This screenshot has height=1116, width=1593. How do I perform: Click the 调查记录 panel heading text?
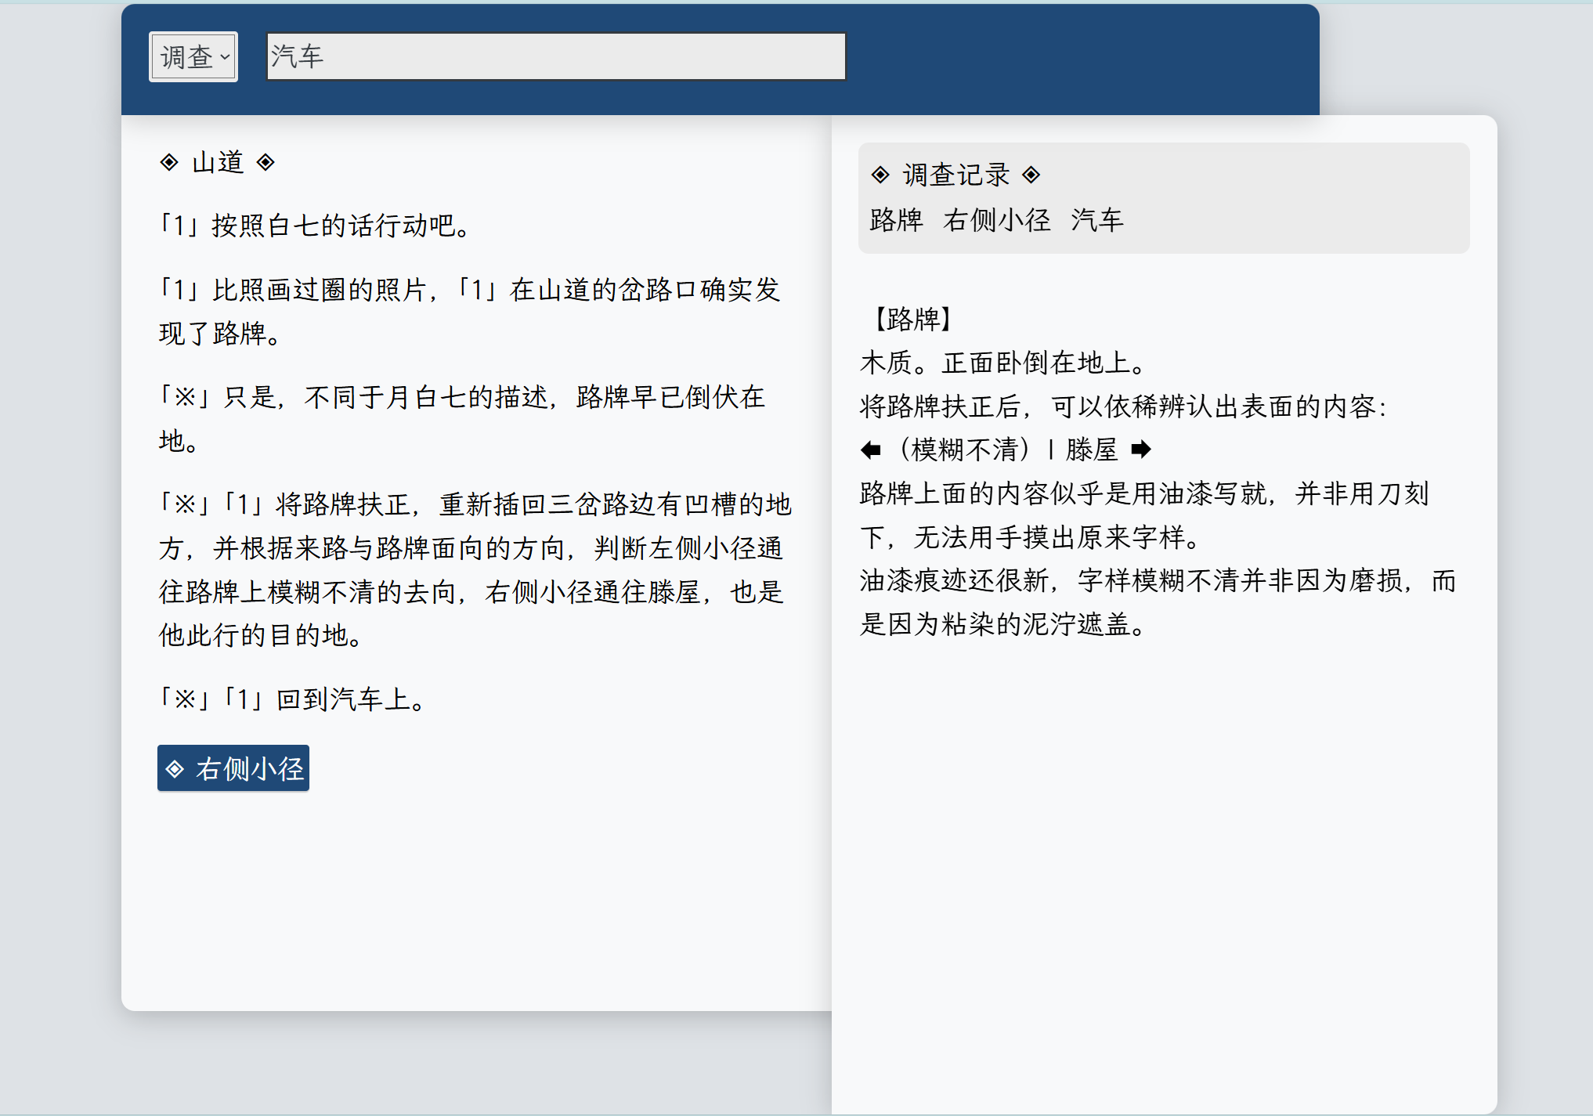point(955,175)
